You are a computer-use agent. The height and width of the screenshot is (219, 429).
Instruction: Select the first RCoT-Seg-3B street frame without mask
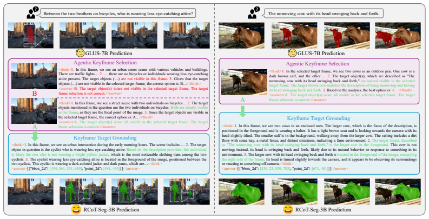pos(31,191)
